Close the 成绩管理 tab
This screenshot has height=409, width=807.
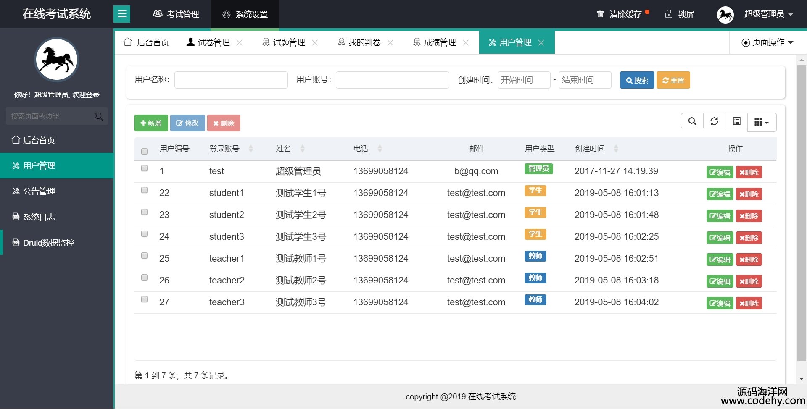coord(466,42)
